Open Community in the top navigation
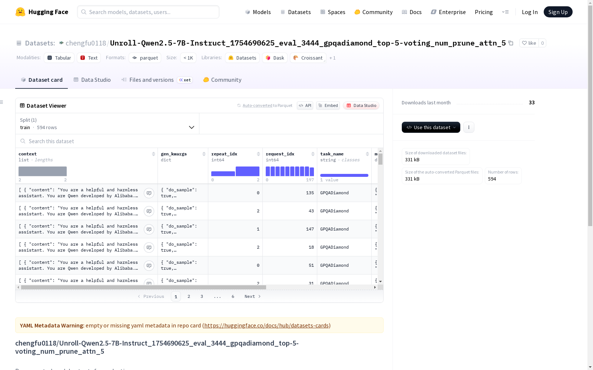Image resolution: width=593 pixels, height=370 pixels. 374,12
